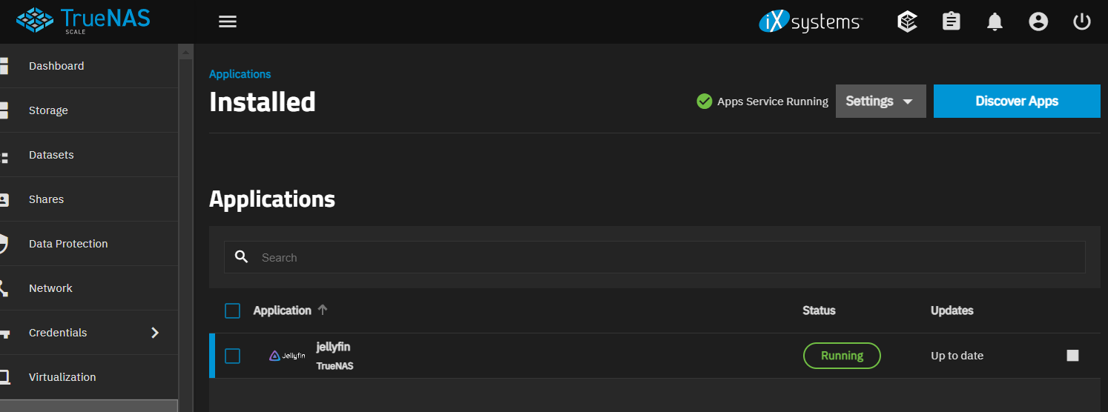Open the Jobs clipboard icon

click(951, 21)
